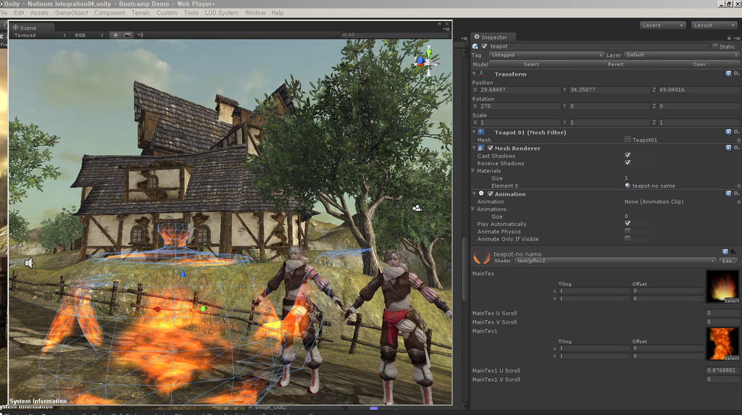Collapse the Mesh Renderer foldout arrow
Screen dimensions: 742x415
(474, 148)
